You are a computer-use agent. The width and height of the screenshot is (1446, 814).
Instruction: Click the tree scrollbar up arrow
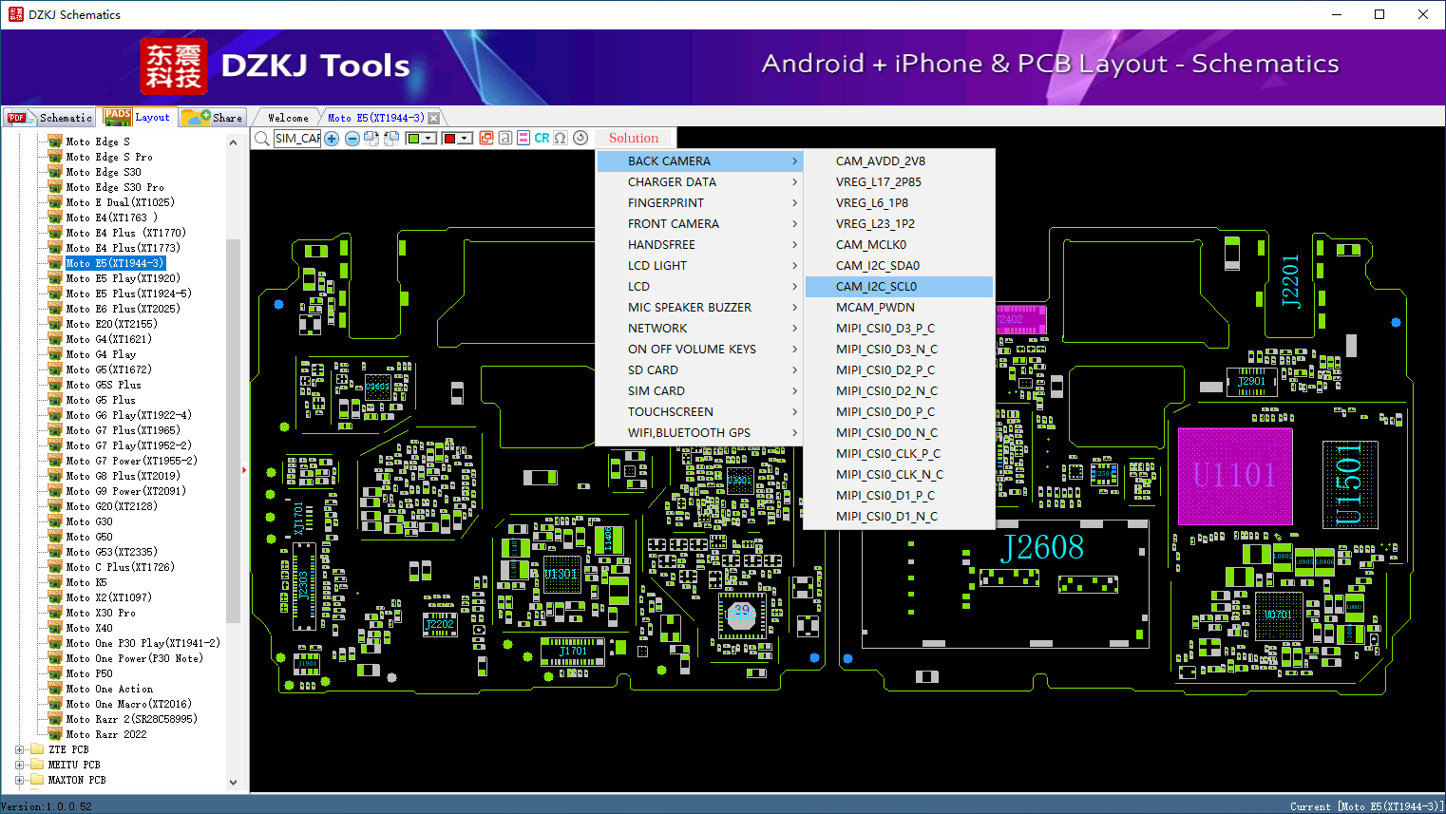click(x=233, y=142)
